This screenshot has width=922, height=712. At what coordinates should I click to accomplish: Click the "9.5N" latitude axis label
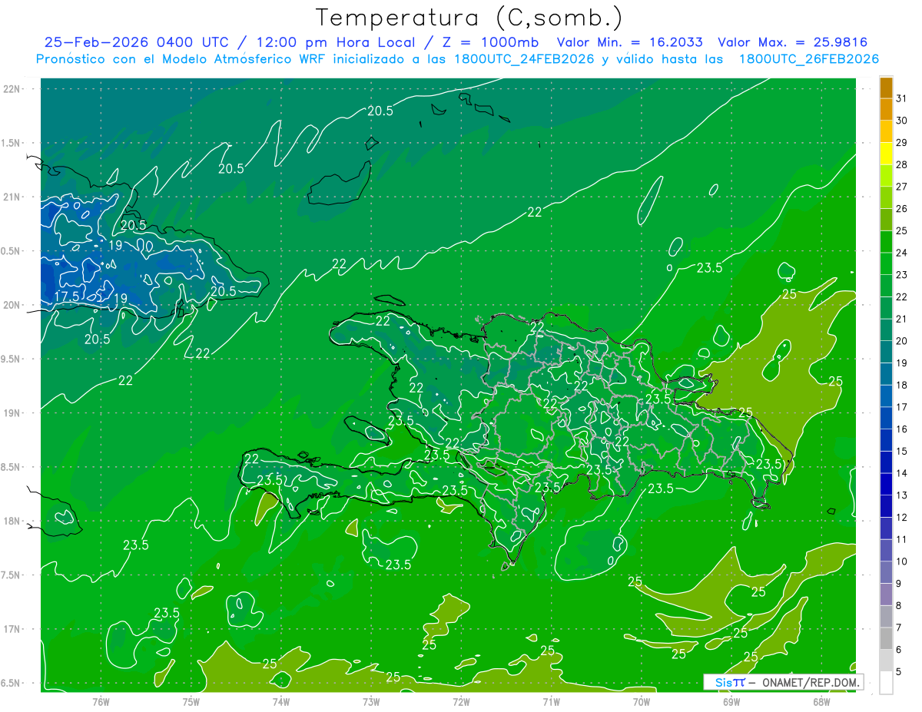pyautogui.click(x=11, y=359)
